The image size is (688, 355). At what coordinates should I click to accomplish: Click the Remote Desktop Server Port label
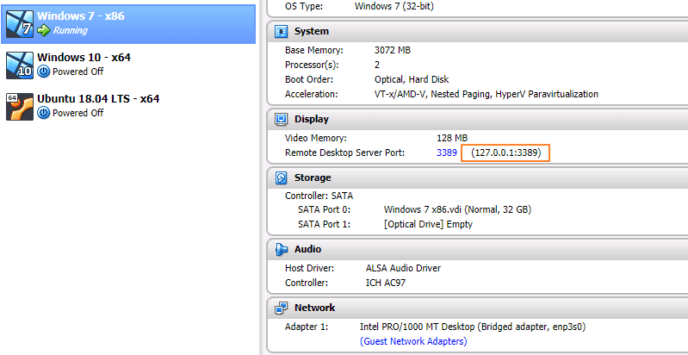click(x=345, y=153)
